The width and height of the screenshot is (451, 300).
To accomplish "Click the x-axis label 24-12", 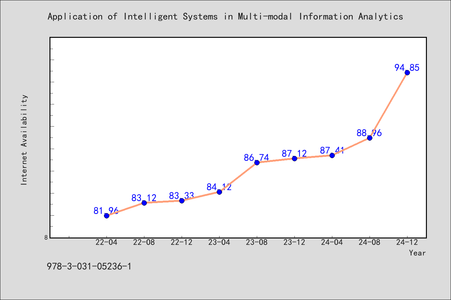I will 407,242.
